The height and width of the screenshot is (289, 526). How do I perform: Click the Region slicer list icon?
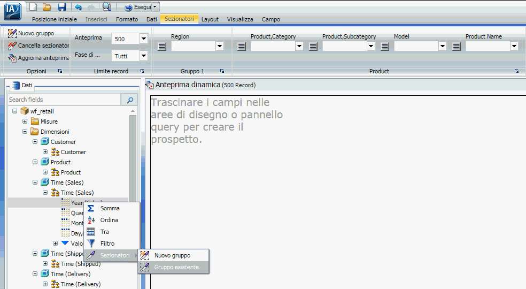tap(162, 47)
